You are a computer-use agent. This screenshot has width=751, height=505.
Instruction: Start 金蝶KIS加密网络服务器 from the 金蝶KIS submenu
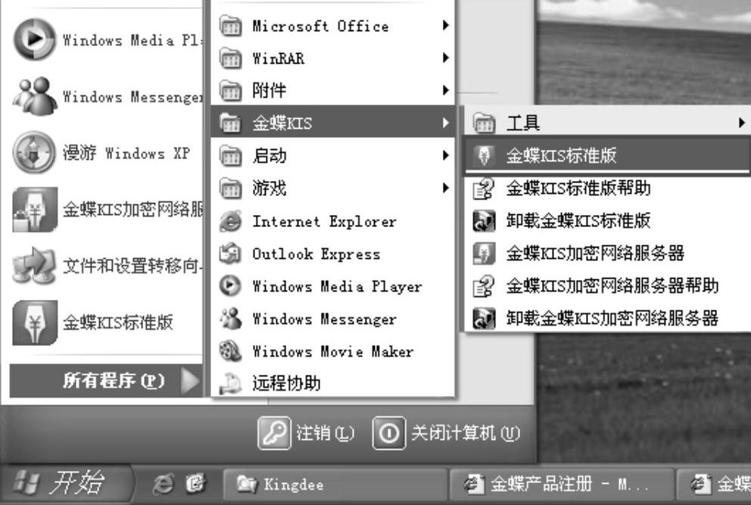pos(607,253)
